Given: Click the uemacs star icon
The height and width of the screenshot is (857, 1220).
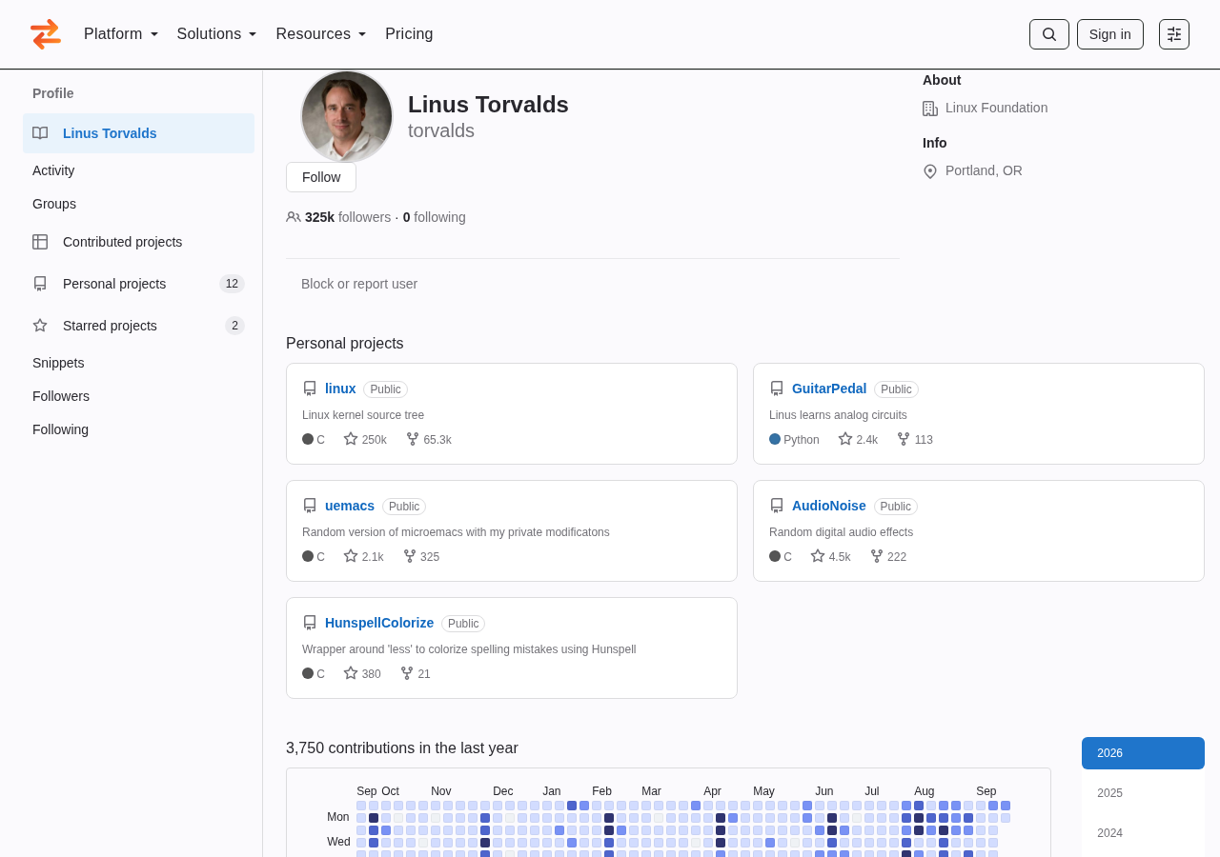Looking at the screenshot, I should [351, 556].
